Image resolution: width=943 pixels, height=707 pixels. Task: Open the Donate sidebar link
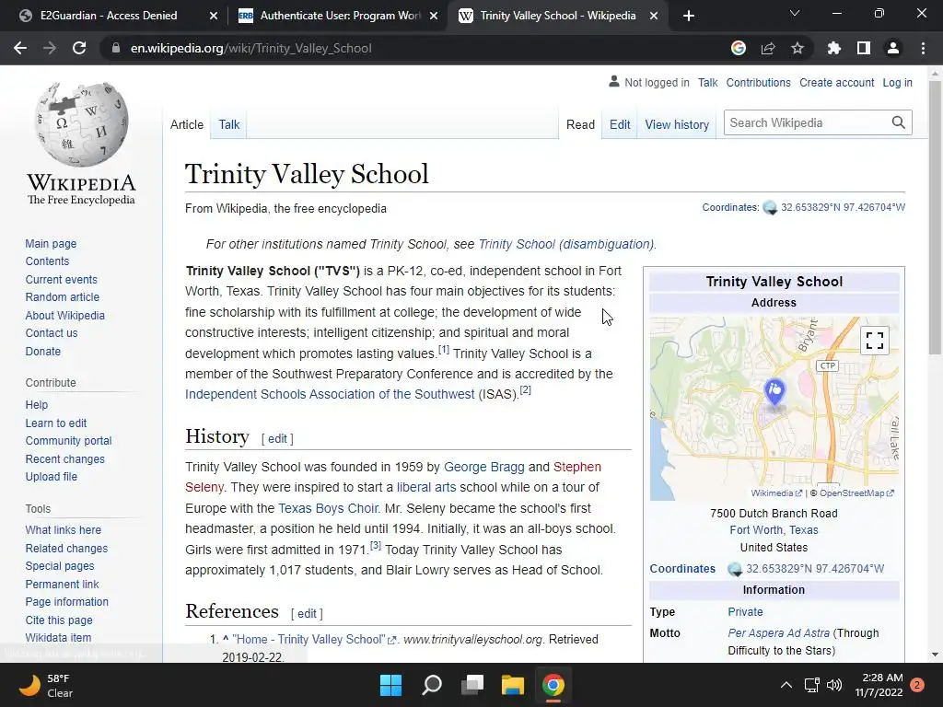(x=42, y=351)
